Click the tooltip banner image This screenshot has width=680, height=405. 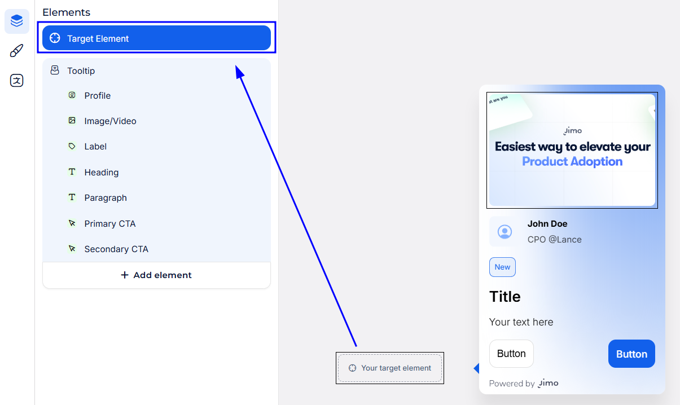[572, 150]
